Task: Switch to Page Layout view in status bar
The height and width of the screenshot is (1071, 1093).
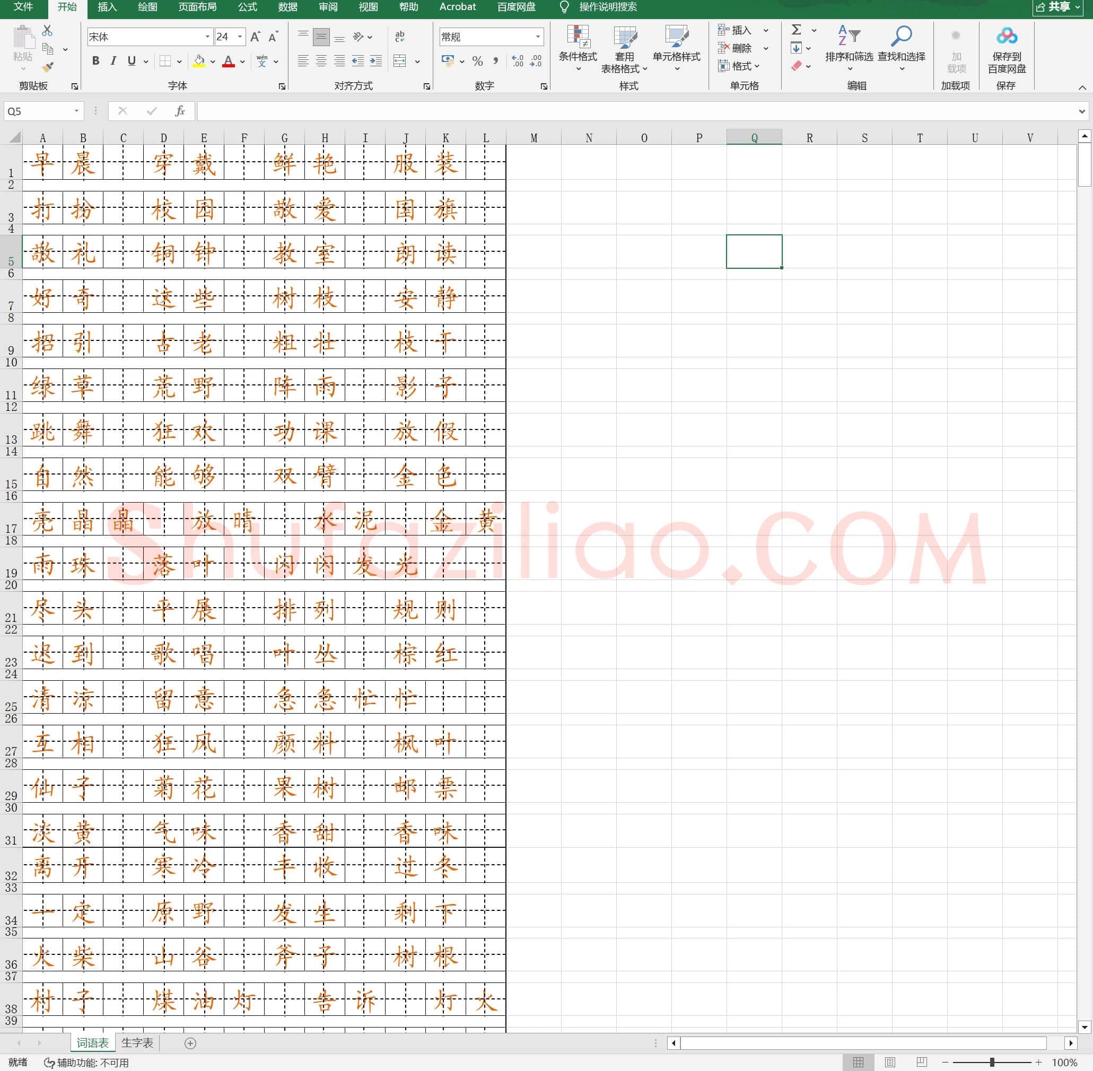Action: click(x=890, y=1062)
